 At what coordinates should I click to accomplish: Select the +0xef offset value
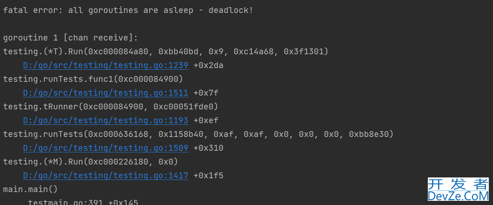[206, 120]
